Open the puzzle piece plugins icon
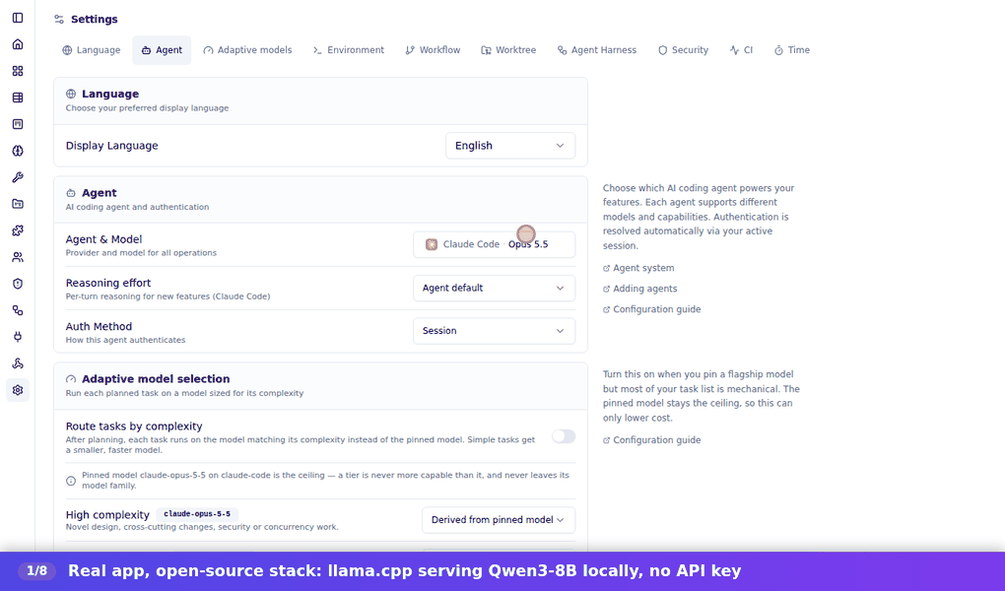This screenshot has width=1005, height=591. coord(18,230)
